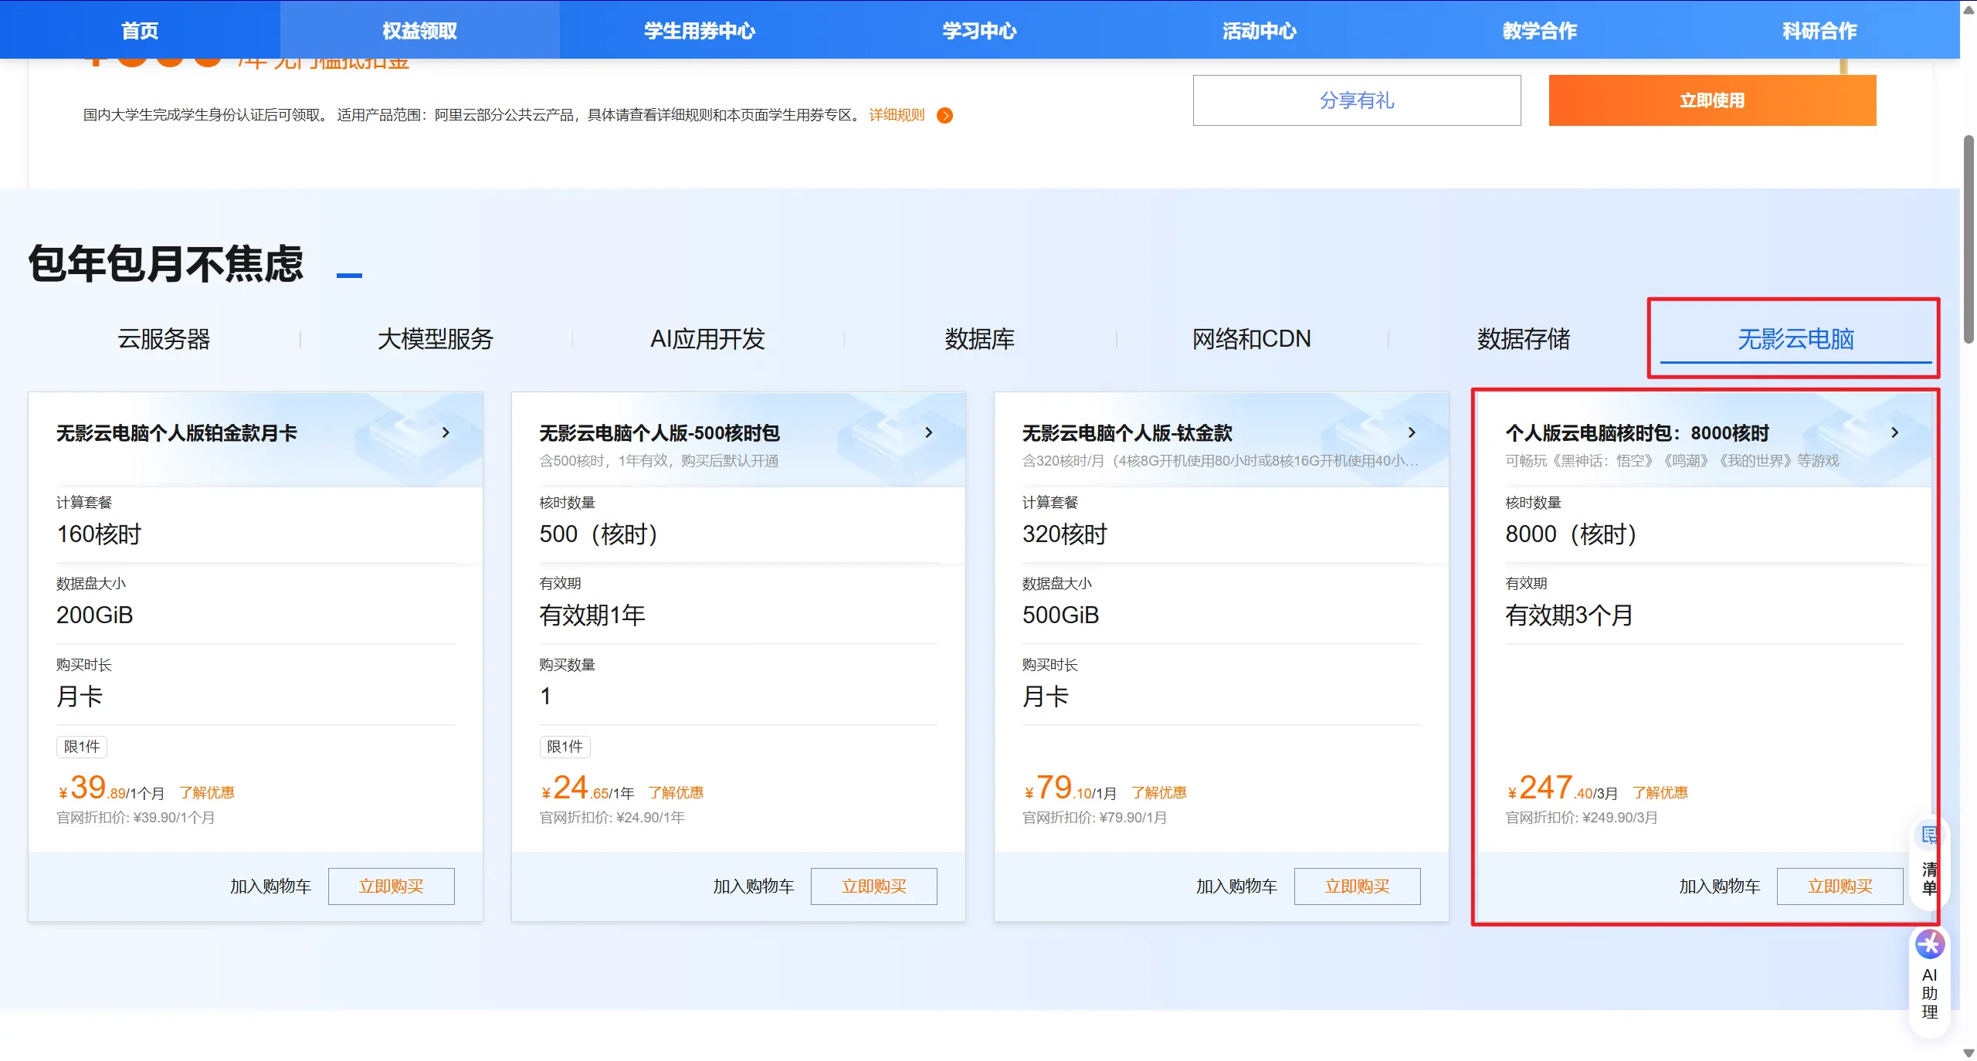1977x1061 pixels.
Task: Select the 大模型服务 tab
Action: pyautogui.click(x=436, y=339)
